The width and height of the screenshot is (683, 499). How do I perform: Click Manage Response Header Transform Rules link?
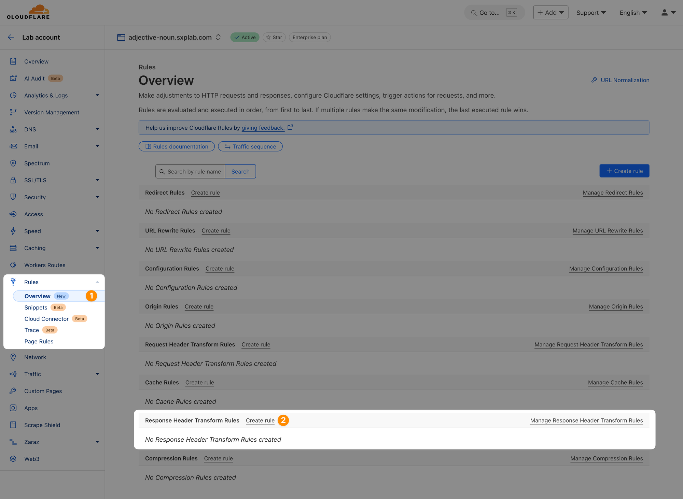pyautogui.click(x=586, y=420)
